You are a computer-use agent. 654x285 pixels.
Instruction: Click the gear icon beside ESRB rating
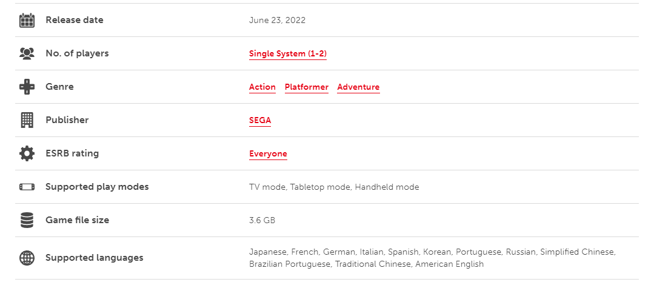[x=27, y=153]
